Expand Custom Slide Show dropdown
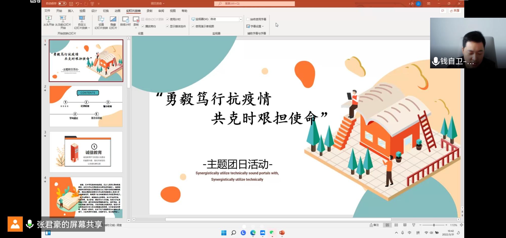 pos(82,22)
